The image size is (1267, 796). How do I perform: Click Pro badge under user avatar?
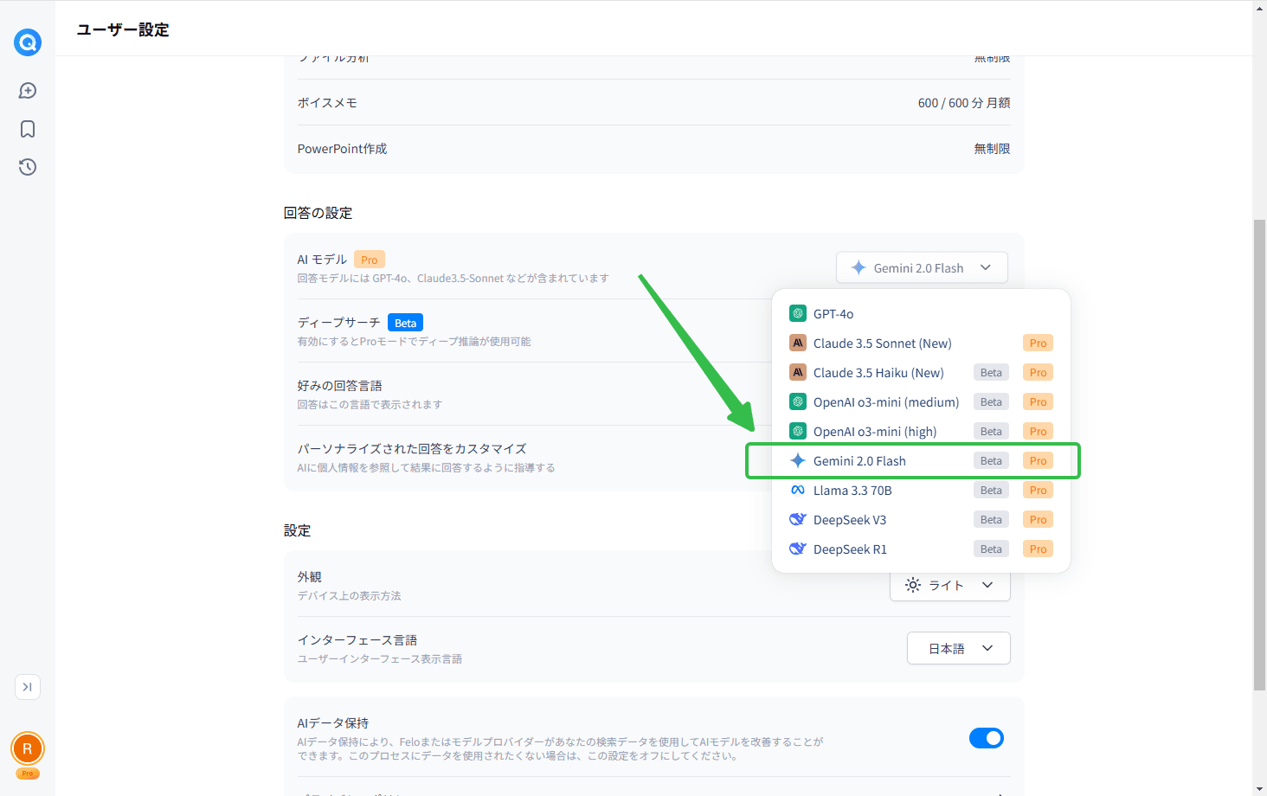tap(28, 774)
